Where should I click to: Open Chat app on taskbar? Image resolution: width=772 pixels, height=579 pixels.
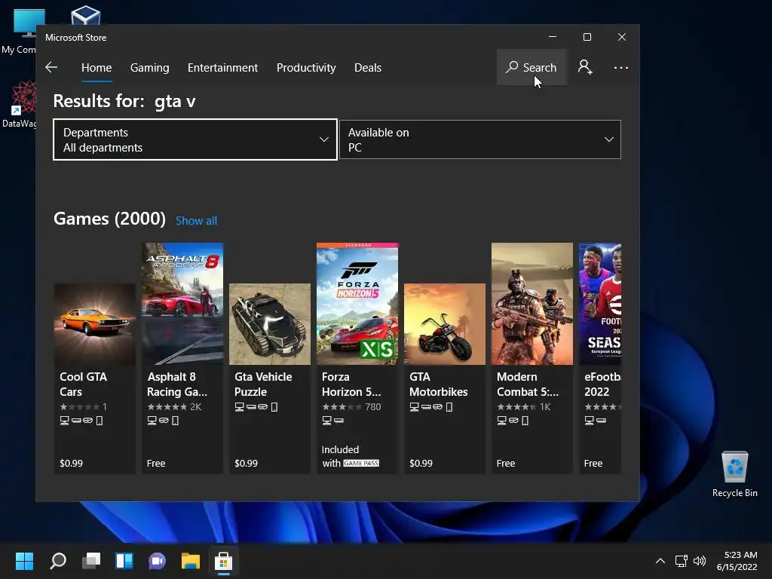click(x=157, y=561)
